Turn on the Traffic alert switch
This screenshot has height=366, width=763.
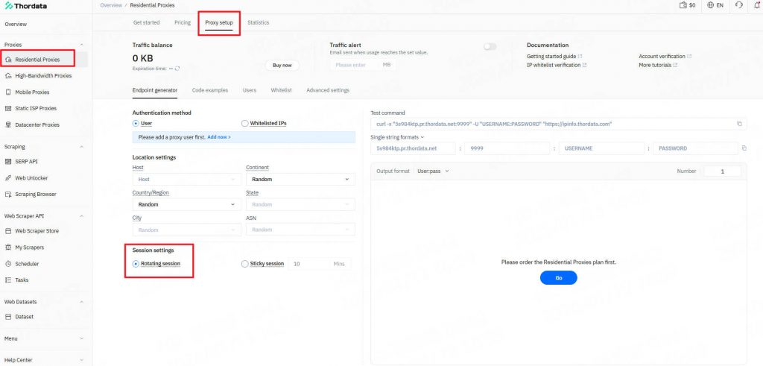[x=490, y=46]
